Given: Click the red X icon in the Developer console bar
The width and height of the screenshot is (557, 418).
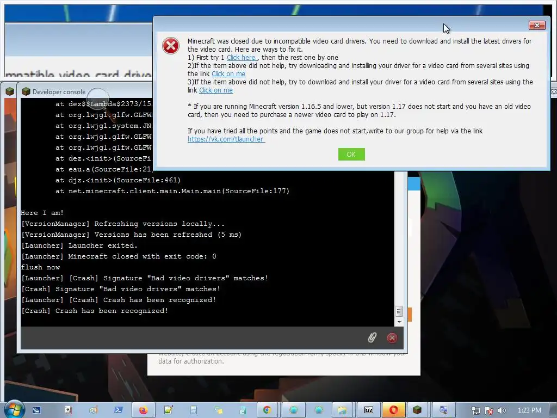Looking at the screenshot, I should [x=392, y=338].
